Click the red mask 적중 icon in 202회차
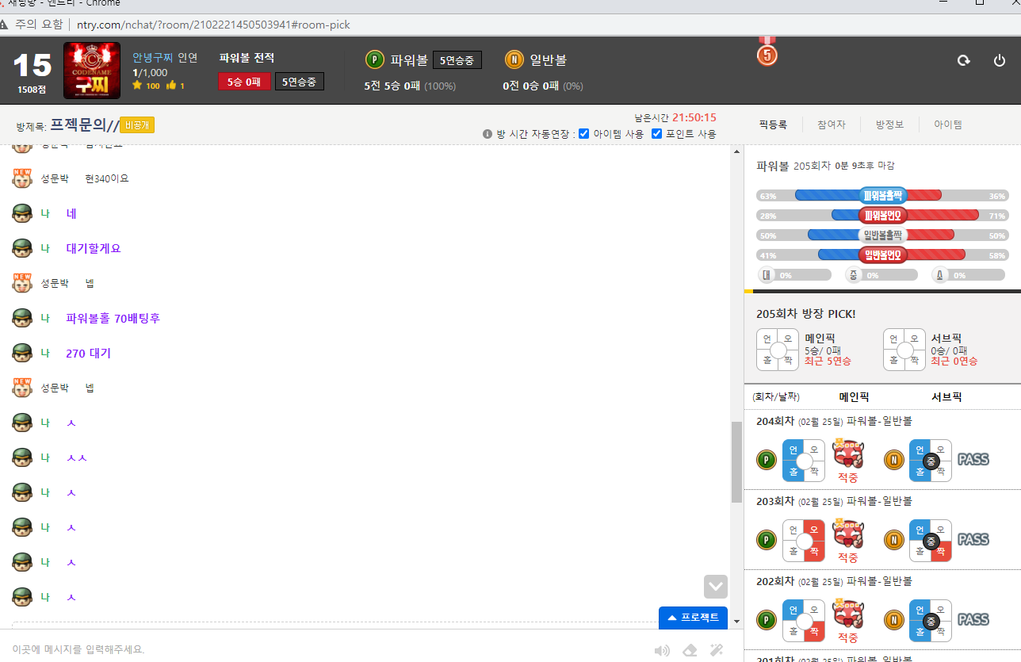Viewport: 1021px width, 662px height. (x=848, y=614)
